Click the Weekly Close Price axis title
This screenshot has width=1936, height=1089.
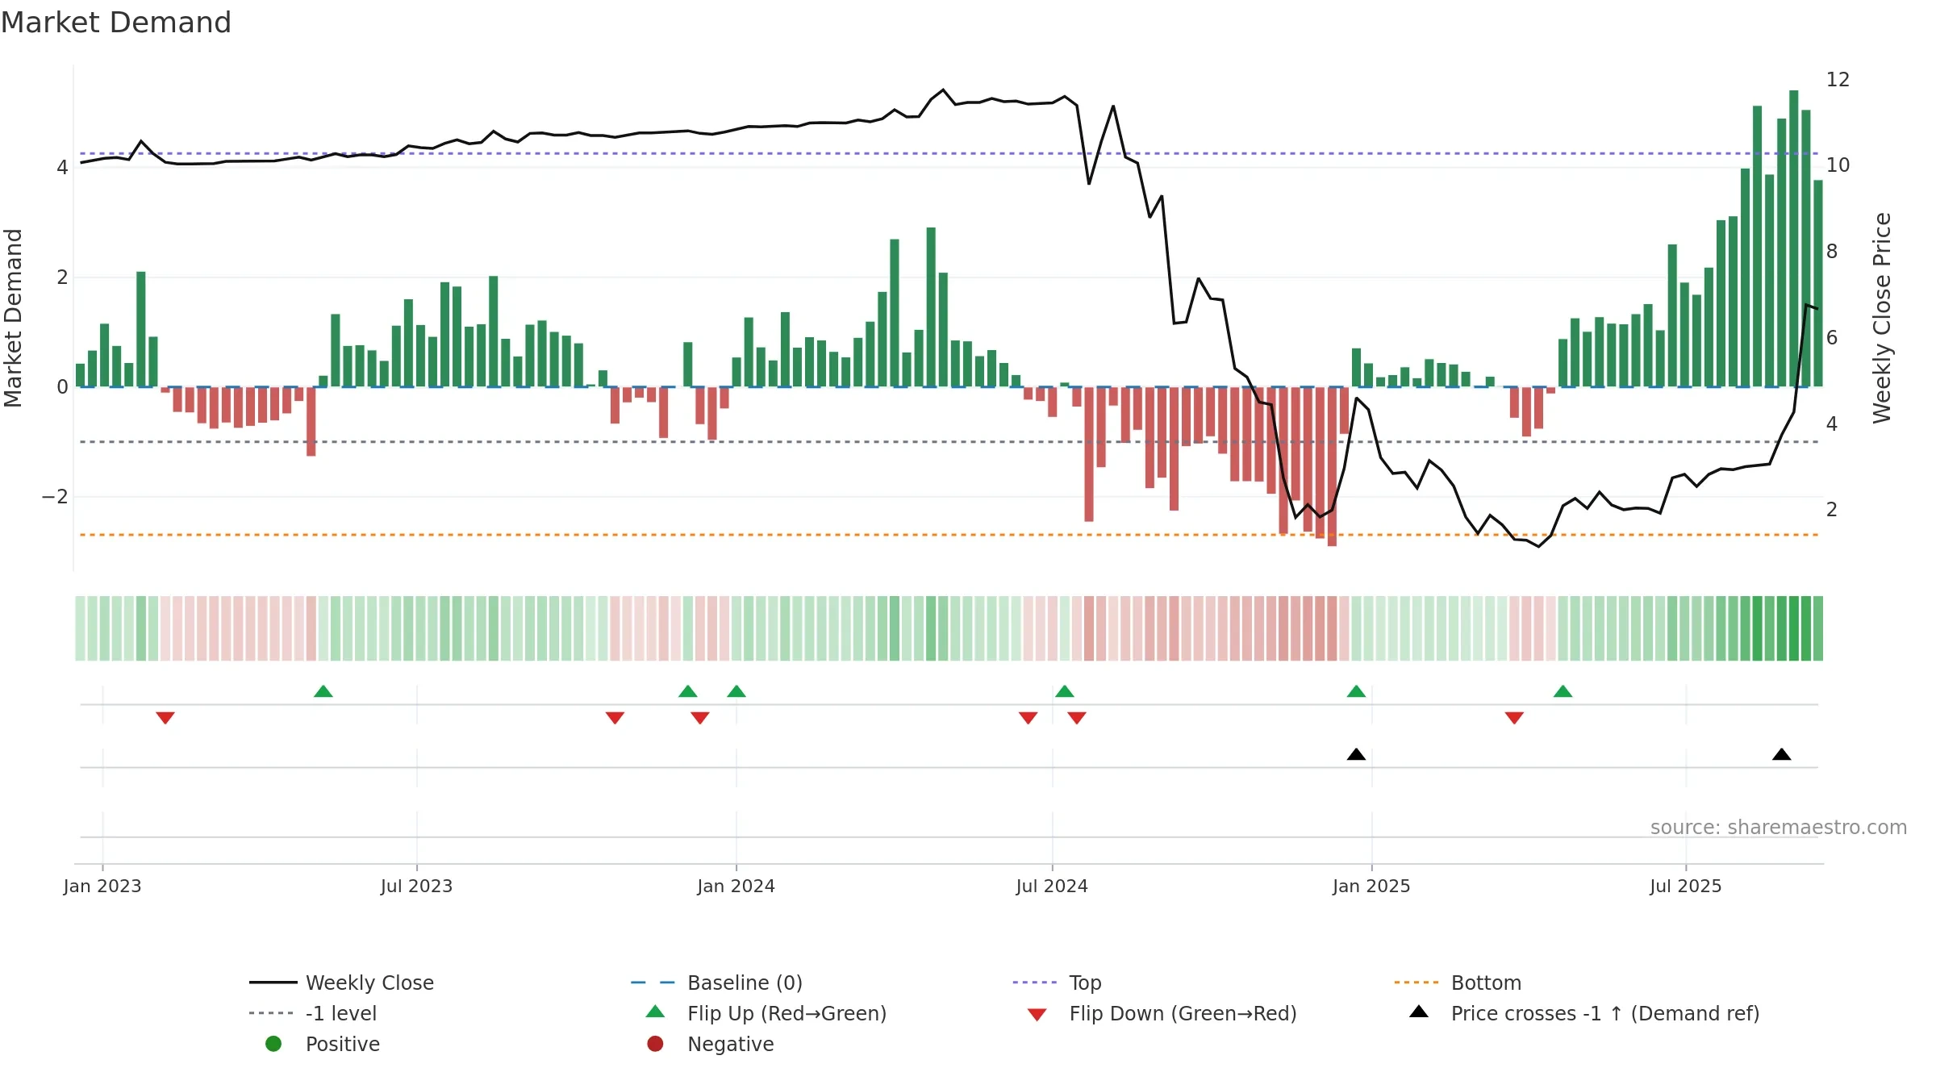tap(1883, 318)
